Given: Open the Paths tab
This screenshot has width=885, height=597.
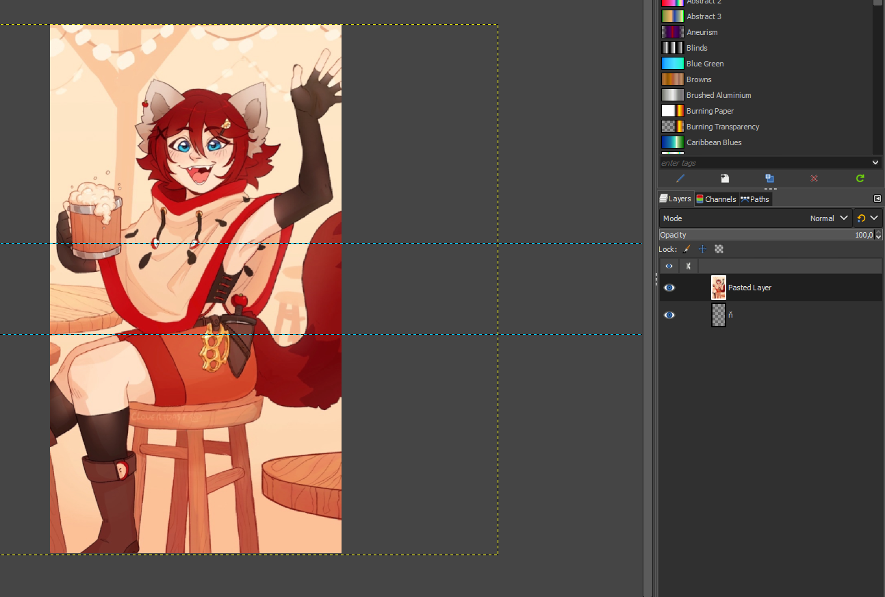Looking at the screenshot, I should coord(756,199).
